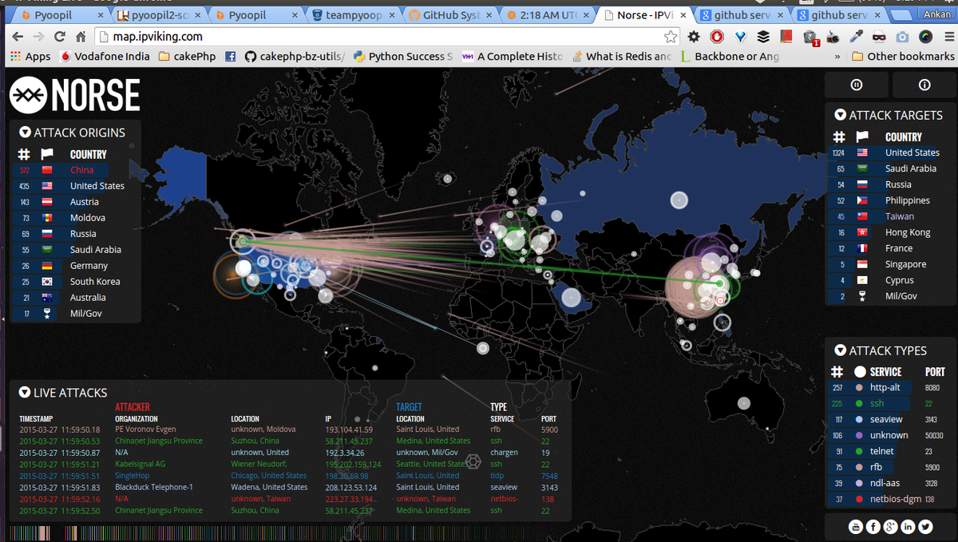Image resolution: width=958 pixels, height=542 pixels.
Task: Go back in browser history
Action: (18, 36)
